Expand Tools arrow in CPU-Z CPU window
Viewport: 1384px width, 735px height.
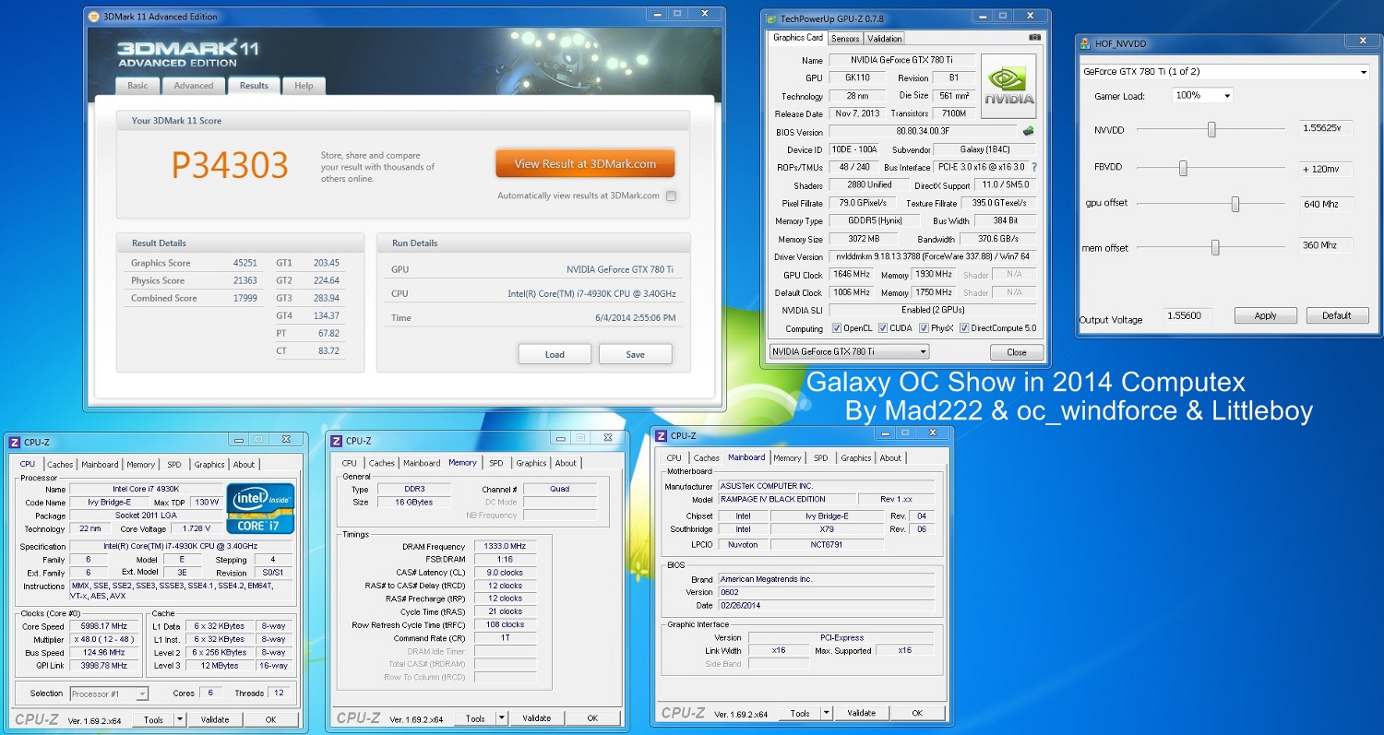pos(180,719)
